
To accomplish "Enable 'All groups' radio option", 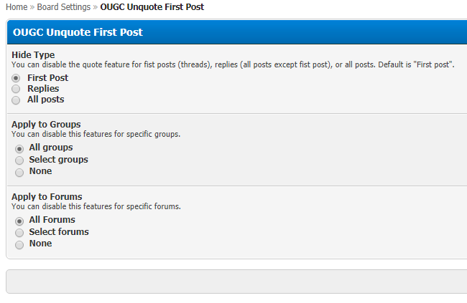I will coord(19,148).
